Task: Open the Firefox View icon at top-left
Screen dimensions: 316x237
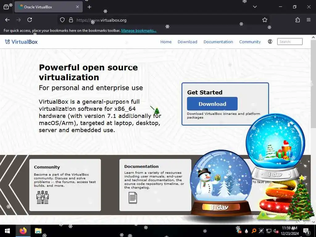Action: 6,7
